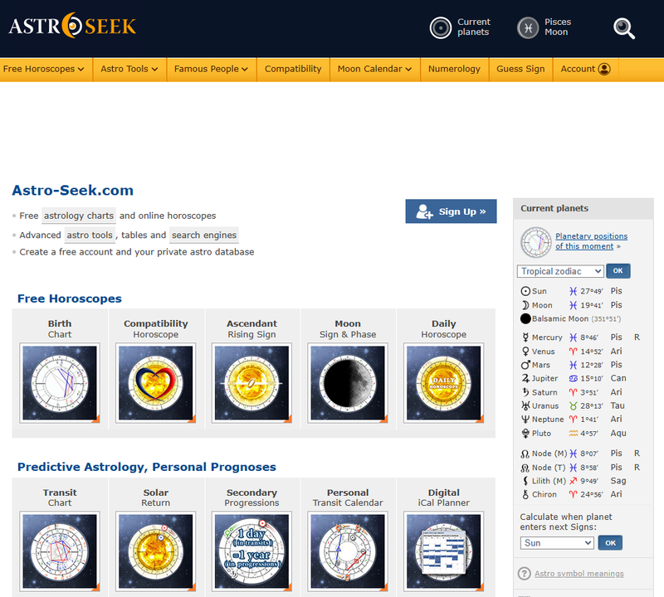The height and width of the screenshot is (597, 664).
Task: Click the Sun position 27°49' value
Action: (591, 291)
